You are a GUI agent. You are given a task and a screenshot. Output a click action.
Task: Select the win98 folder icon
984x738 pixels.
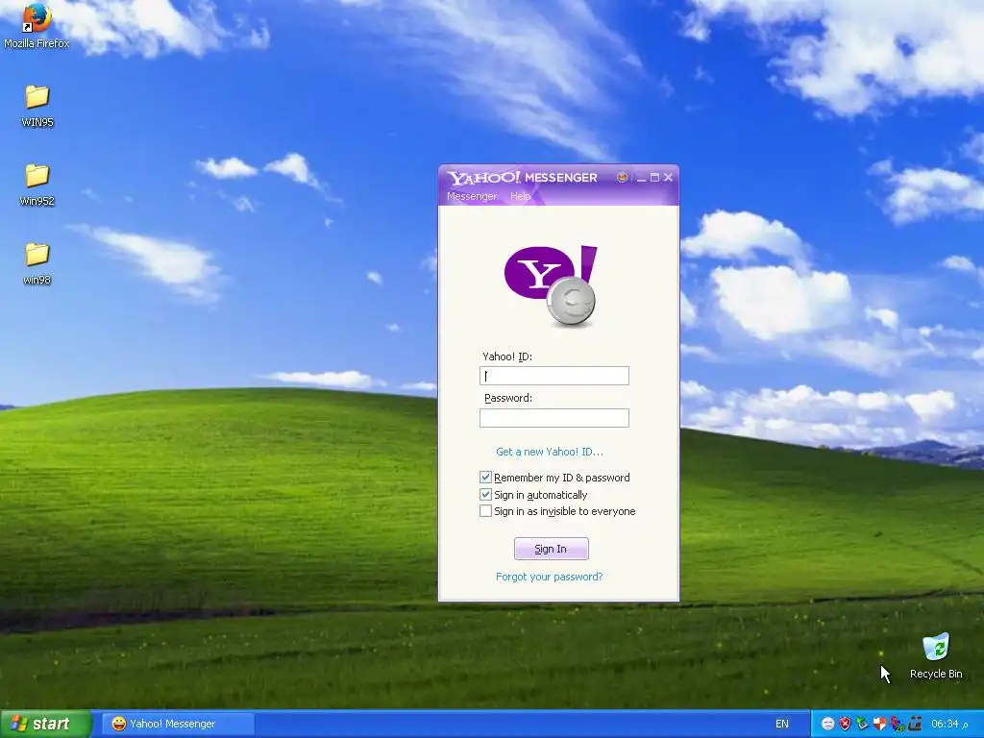(x=37, y=254)
